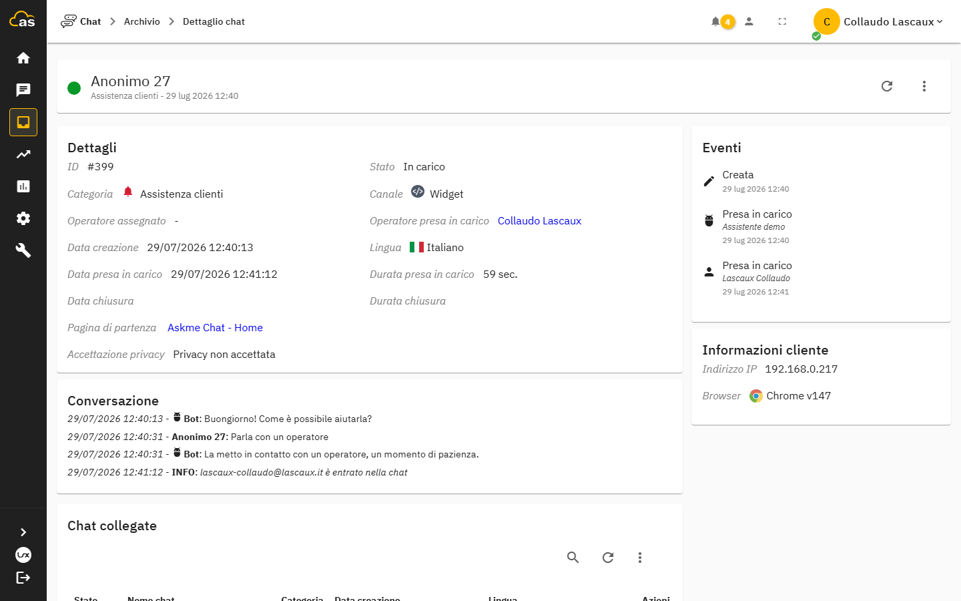Click the user profile icon in header
Screen dimensions: 961x601
pos(749,21)
